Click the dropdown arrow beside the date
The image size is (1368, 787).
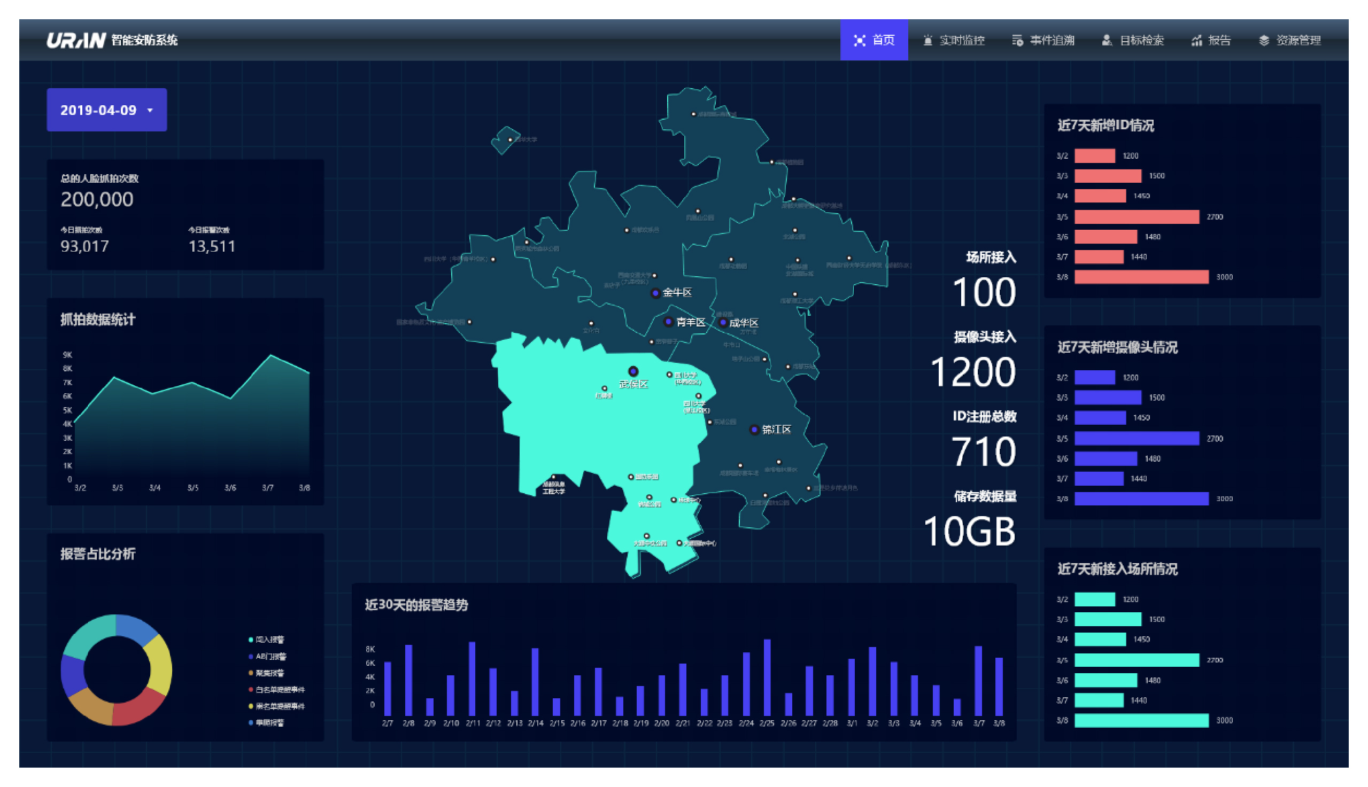coord(150,110)
